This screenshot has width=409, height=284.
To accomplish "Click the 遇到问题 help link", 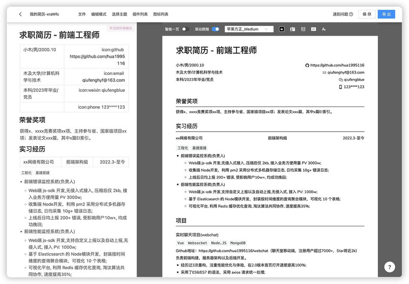I will point(343,14).
